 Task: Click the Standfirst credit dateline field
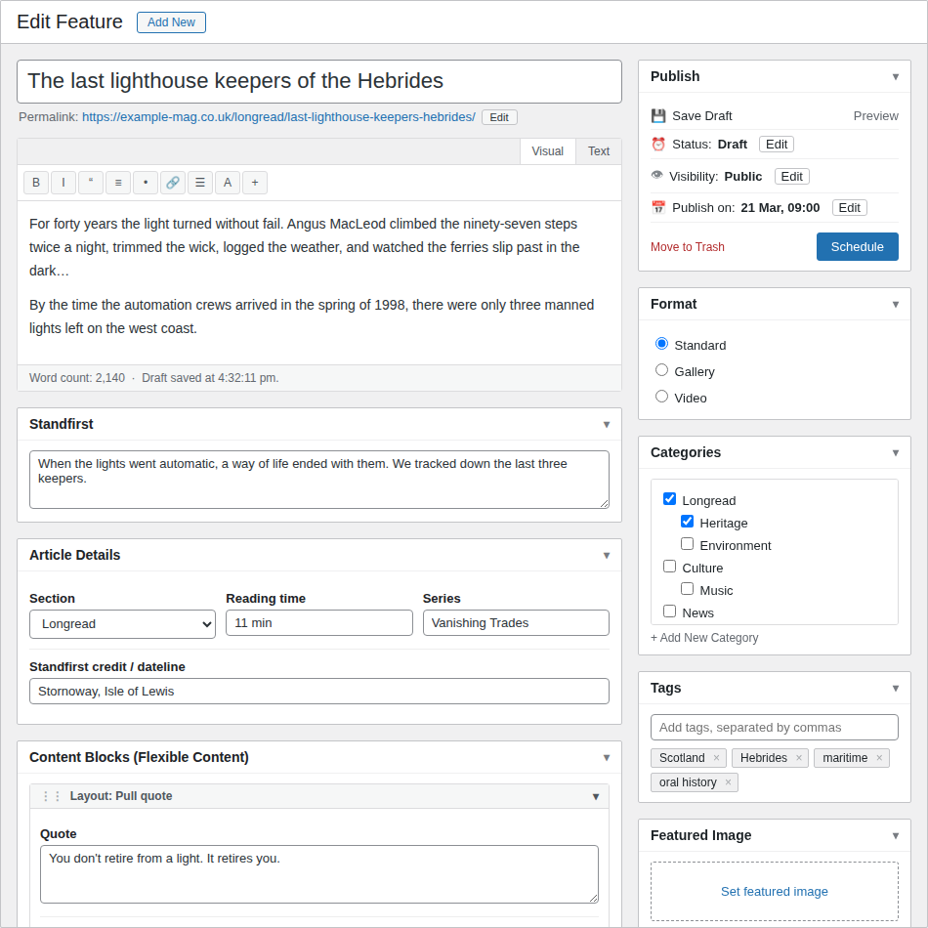coord(319,692)
